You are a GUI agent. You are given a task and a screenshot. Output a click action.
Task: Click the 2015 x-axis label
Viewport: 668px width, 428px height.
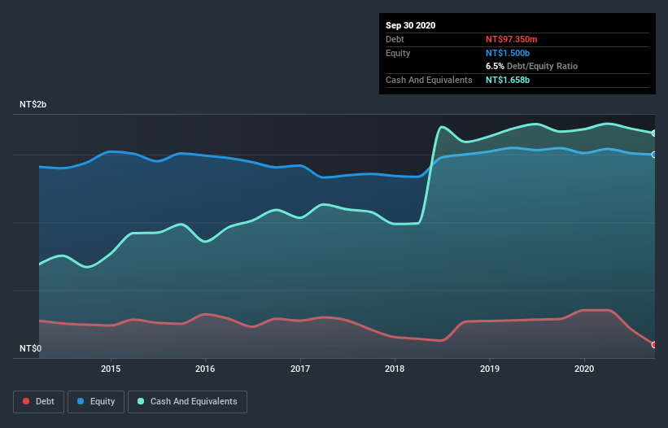111,369
